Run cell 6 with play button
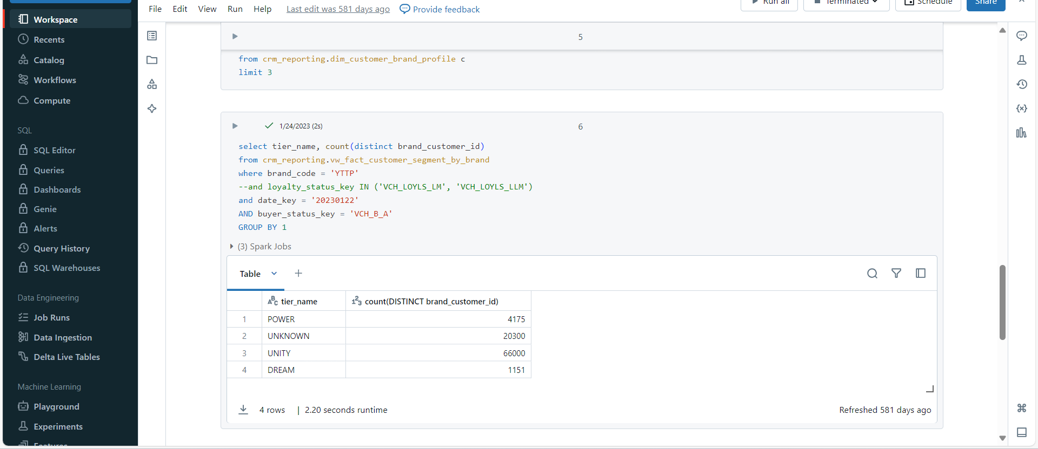1038x449 pixels. 235,126
